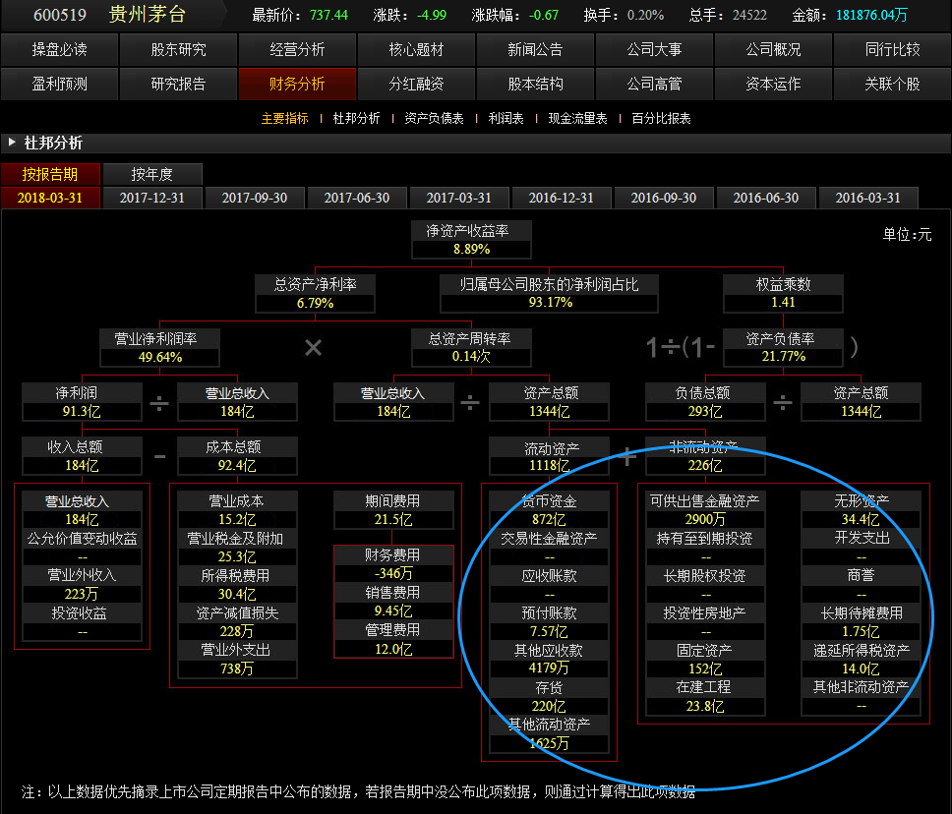Screen dimensions: 952x814
Task: Select the 2017-12-31 report period
Action: coord(152,198)
